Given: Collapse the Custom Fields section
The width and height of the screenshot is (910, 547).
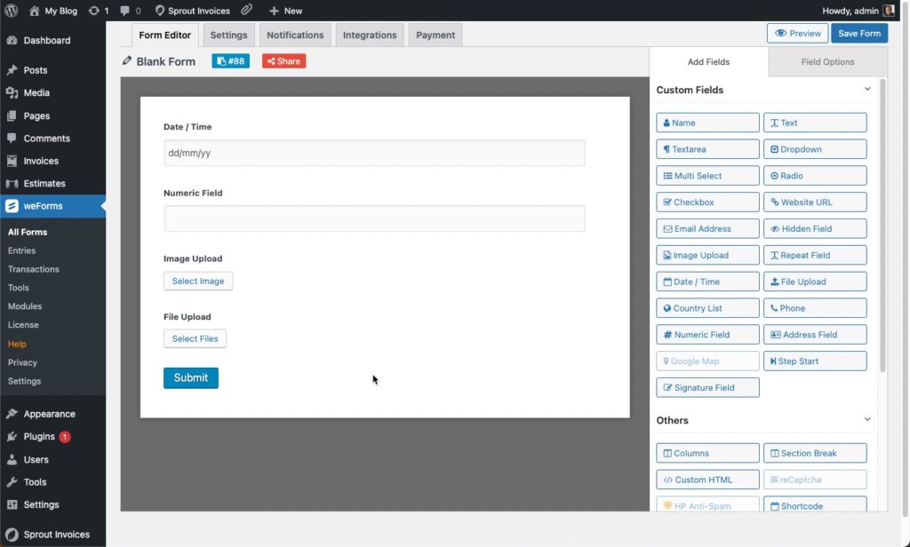Looking at the screenshot, I should 868,89.
